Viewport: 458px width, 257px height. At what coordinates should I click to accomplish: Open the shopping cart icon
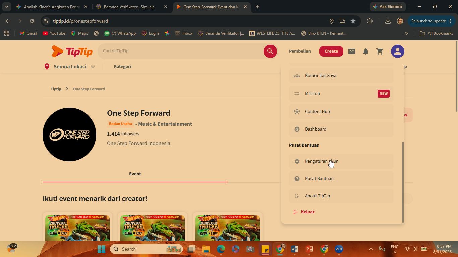tap(380, 51)
